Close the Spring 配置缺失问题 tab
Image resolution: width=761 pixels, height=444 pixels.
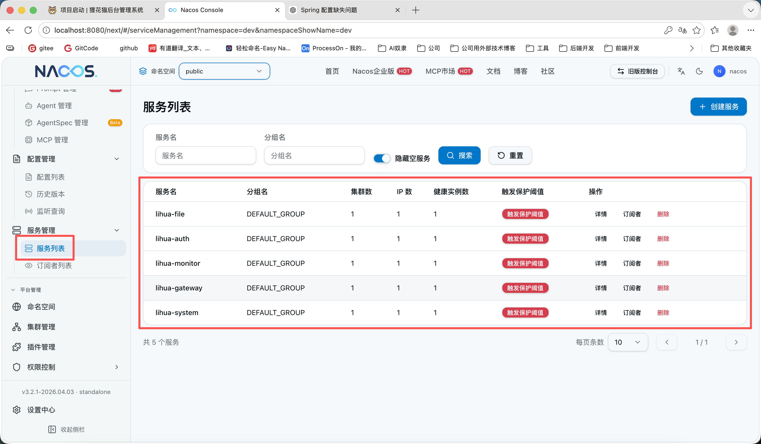[x=397, y=10]
